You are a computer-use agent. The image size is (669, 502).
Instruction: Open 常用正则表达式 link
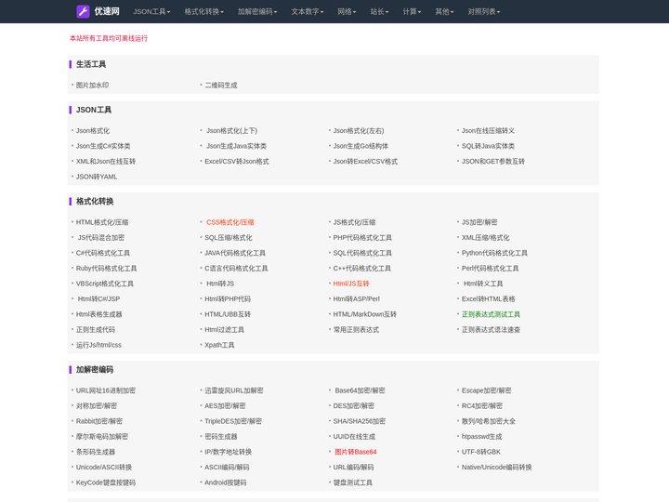[356, 330]
